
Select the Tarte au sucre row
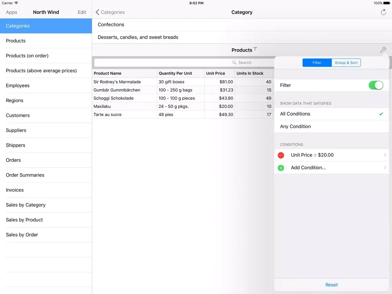click(183, 115)
